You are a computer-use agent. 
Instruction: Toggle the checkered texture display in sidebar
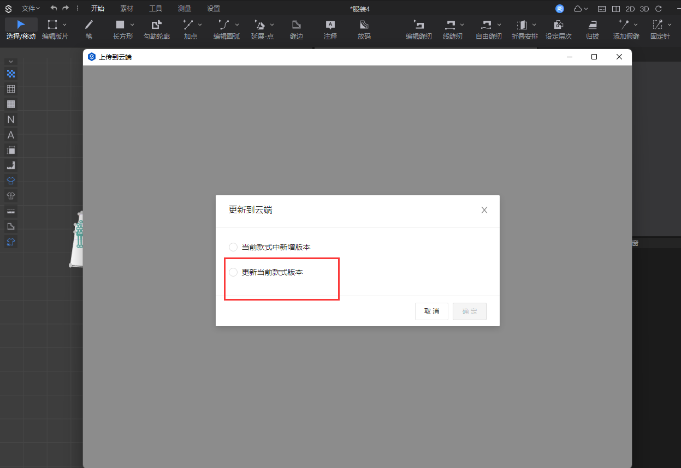[x=11, y=74]
